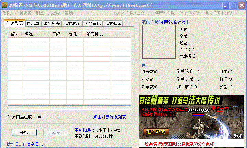
Task: Sort by the 编号 column header
Action: [15, 34]
